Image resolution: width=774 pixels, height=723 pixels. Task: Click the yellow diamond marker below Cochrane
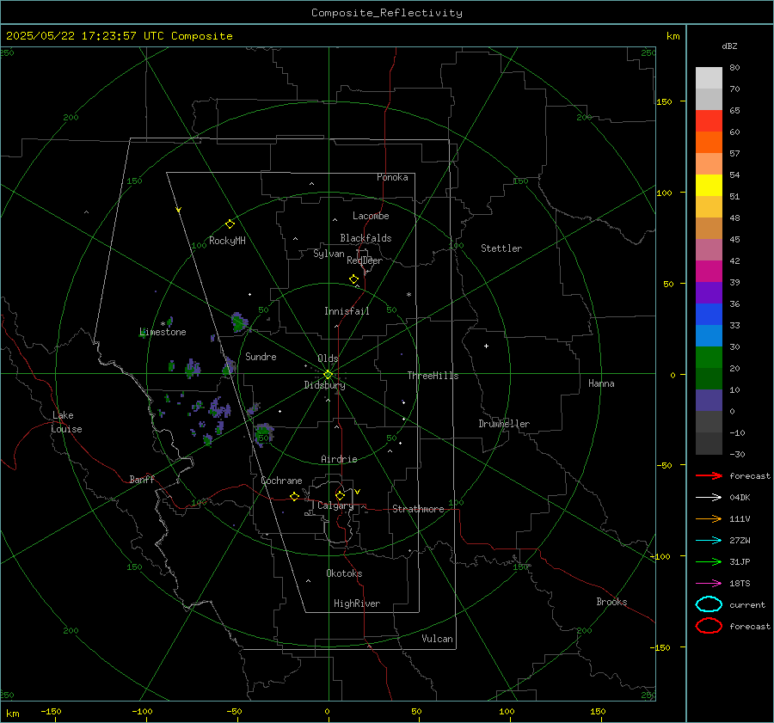tap(295, 496)
